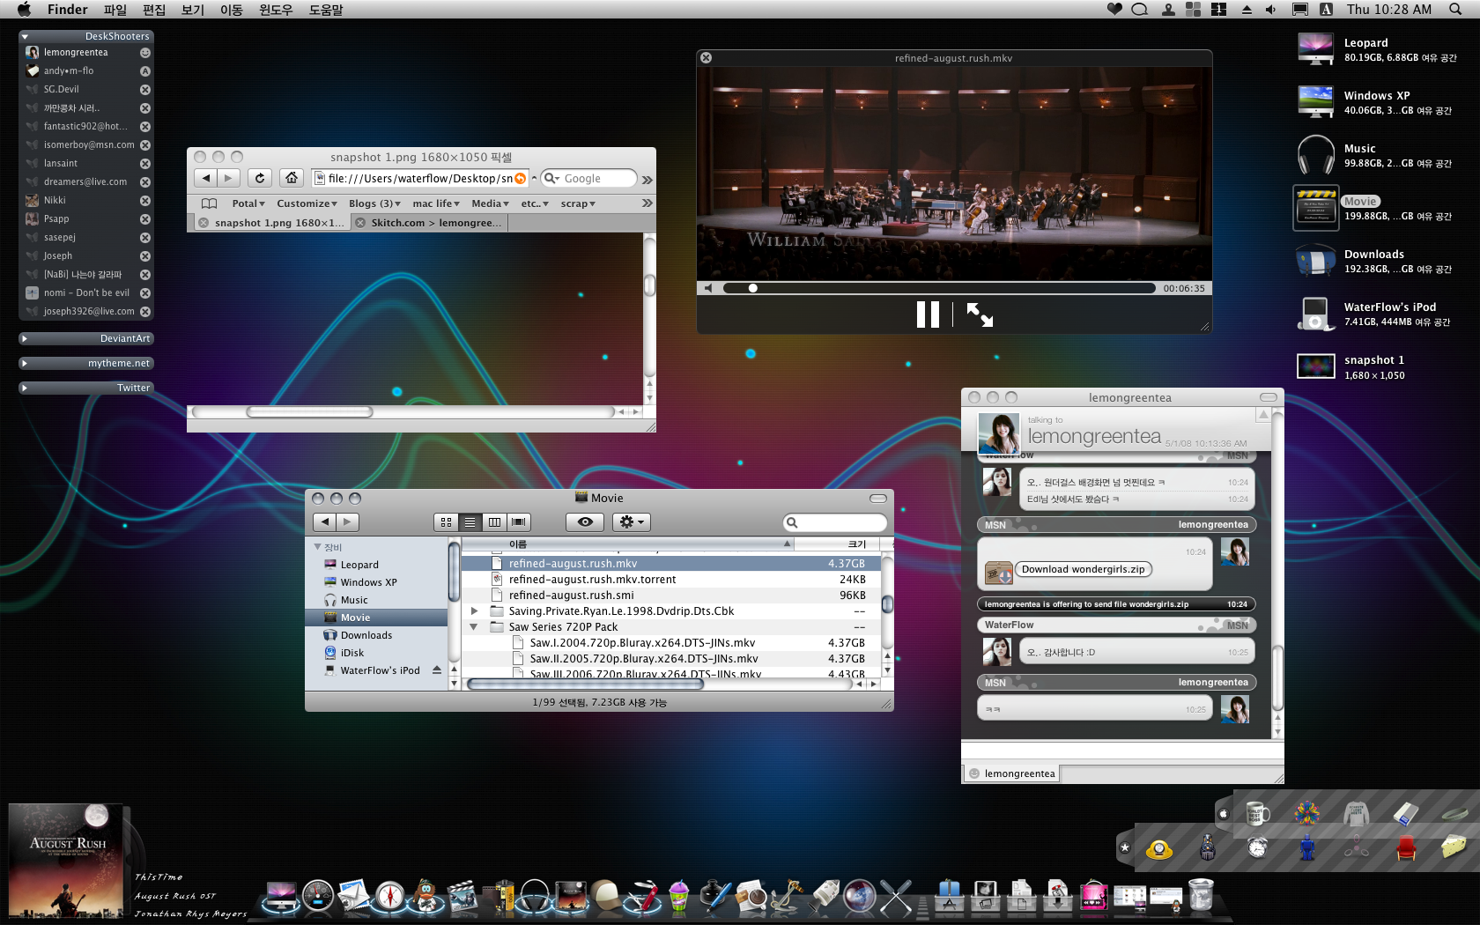Collapse the DeskShooters contact group
The height and width of the screenshot is (925, 1480).
click(25, 37)
